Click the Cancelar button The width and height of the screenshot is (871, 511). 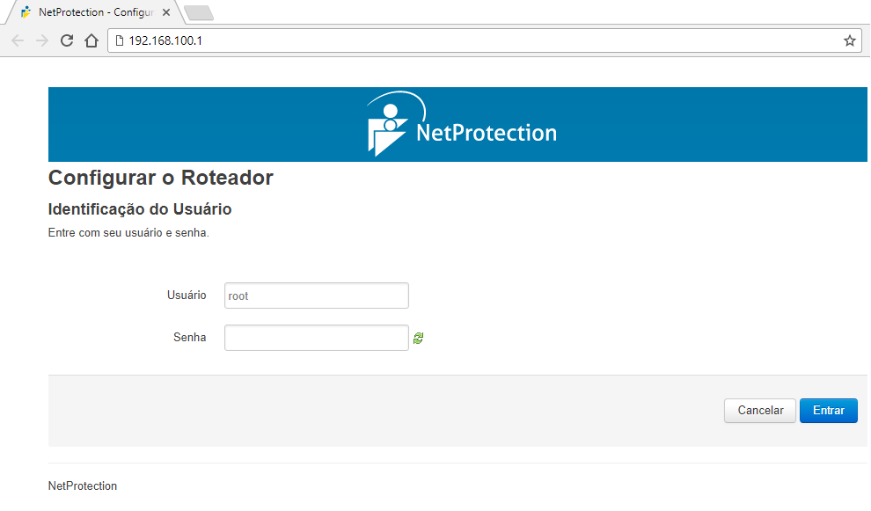tap(760, 411)
